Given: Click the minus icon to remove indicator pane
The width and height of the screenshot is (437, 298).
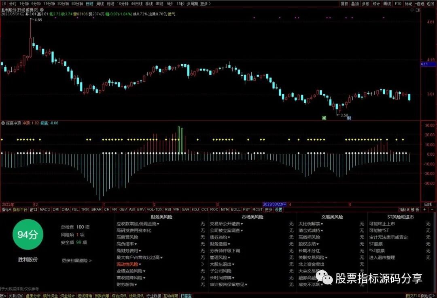Looking at the screenshot, I should [x=432, y=209].
